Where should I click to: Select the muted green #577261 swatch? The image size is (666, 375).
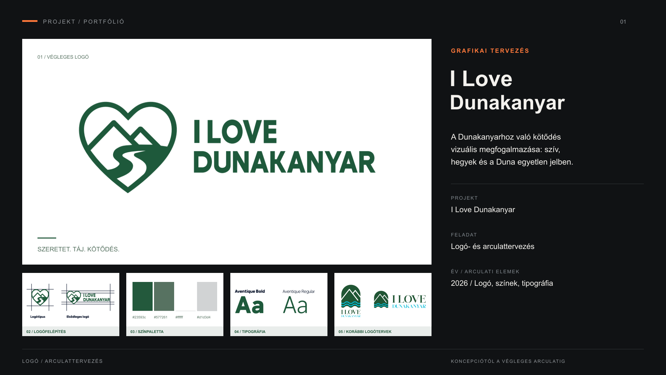(x=164, y=296)
